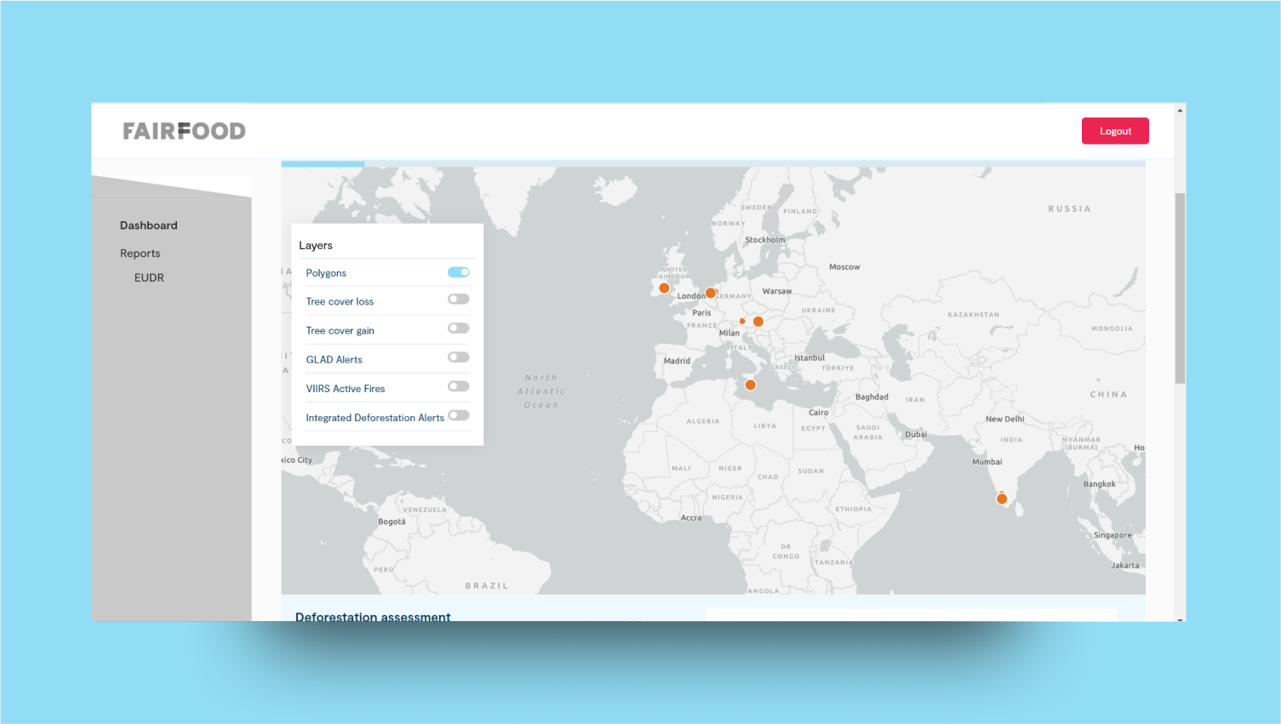Open the Reports menu item
Screen dimensions: 1281x724
(140, 254)
